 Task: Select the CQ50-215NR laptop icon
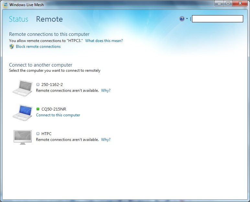pos(22,112)
